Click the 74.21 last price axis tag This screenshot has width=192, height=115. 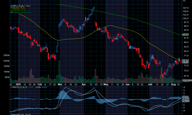coord(185,62)
